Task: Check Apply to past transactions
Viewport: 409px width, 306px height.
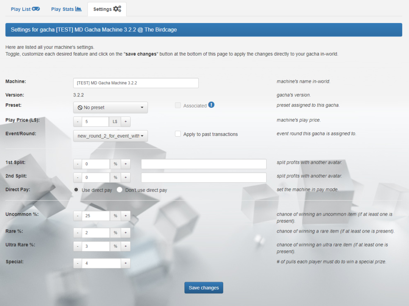Action: click(x=178, y=134)
